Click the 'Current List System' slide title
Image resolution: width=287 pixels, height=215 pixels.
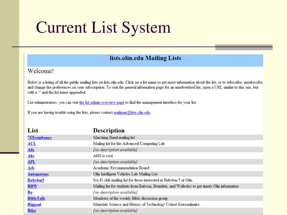pos(103,27)
